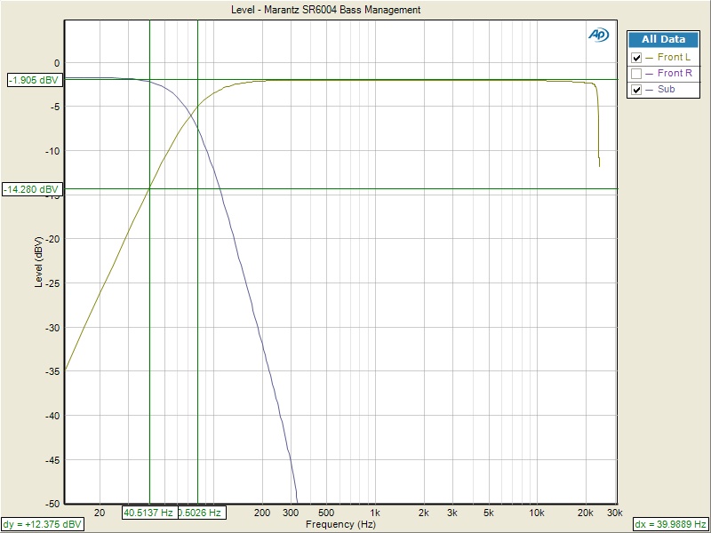Select the Front R legend label
The height and width of the screenshot is (533, 711).
point(675,74)
